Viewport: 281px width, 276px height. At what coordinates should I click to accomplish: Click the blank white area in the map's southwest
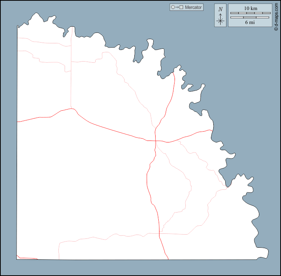point(77,194)
